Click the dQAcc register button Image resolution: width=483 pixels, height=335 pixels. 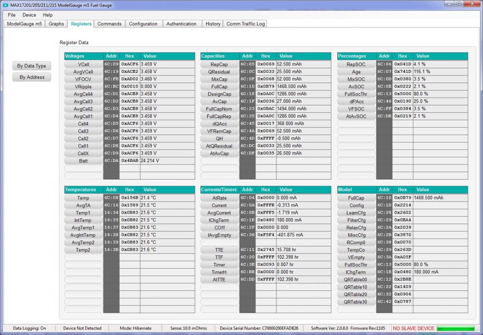click(220, 124)
